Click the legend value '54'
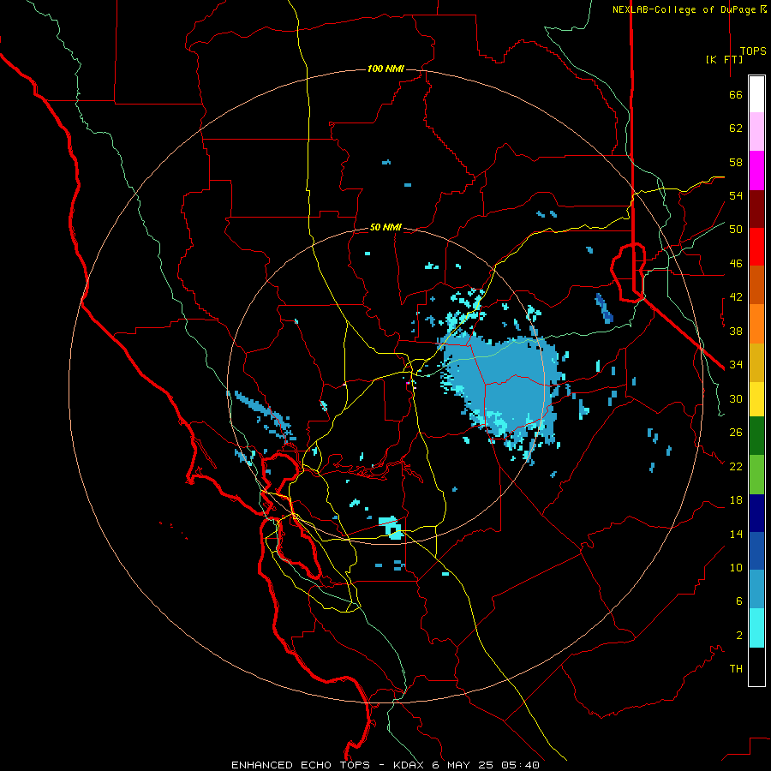771x771 pixels. pyautogui.click(x=736, y=195)
